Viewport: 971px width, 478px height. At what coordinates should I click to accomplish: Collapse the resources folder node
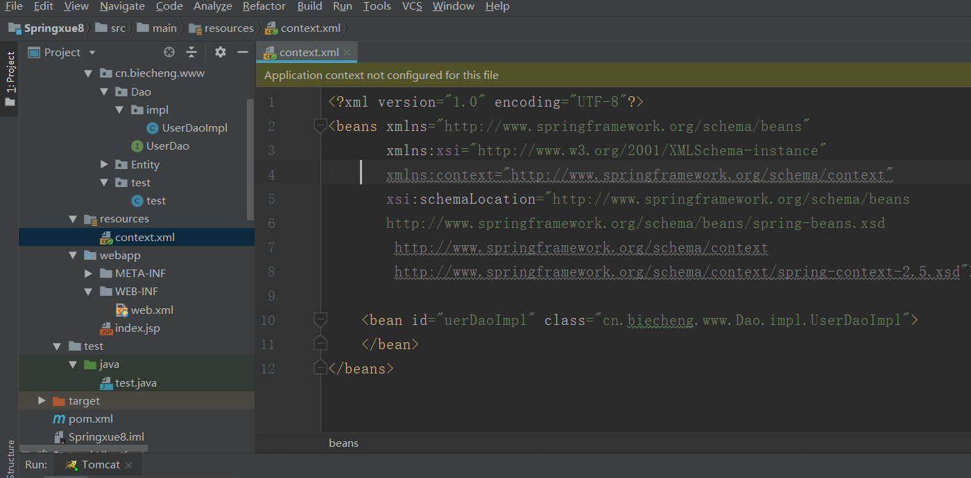(x=73, y=219)
